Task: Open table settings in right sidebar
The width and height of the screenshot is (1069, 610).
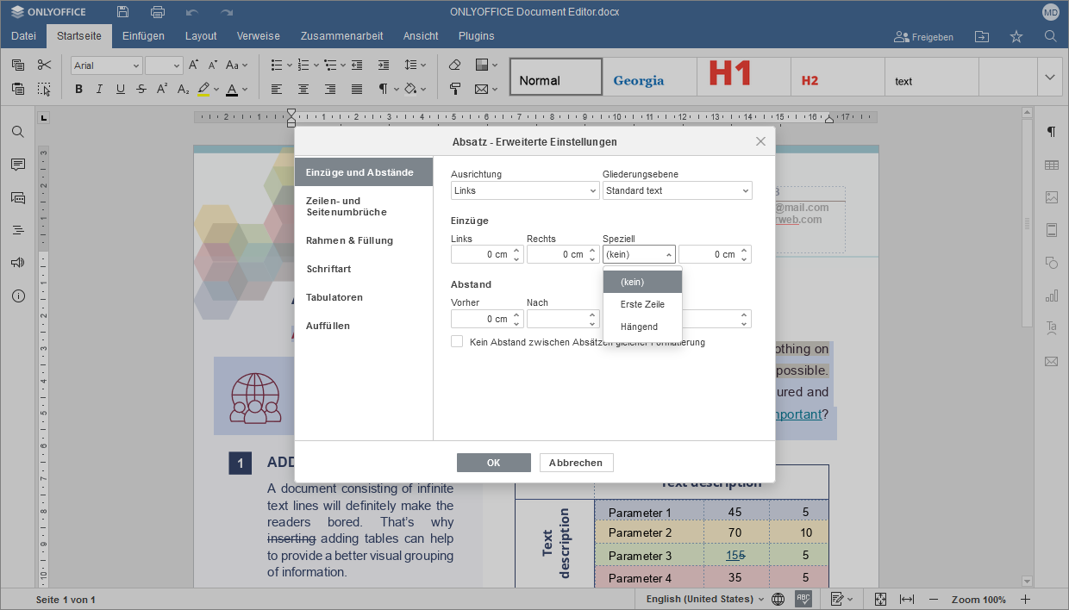Action: tap(1051, 165)
